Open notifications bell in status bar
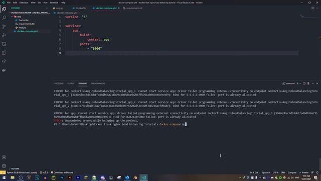Image resolution: width=321 pixels, height=181 pixels. click(317, 172)
